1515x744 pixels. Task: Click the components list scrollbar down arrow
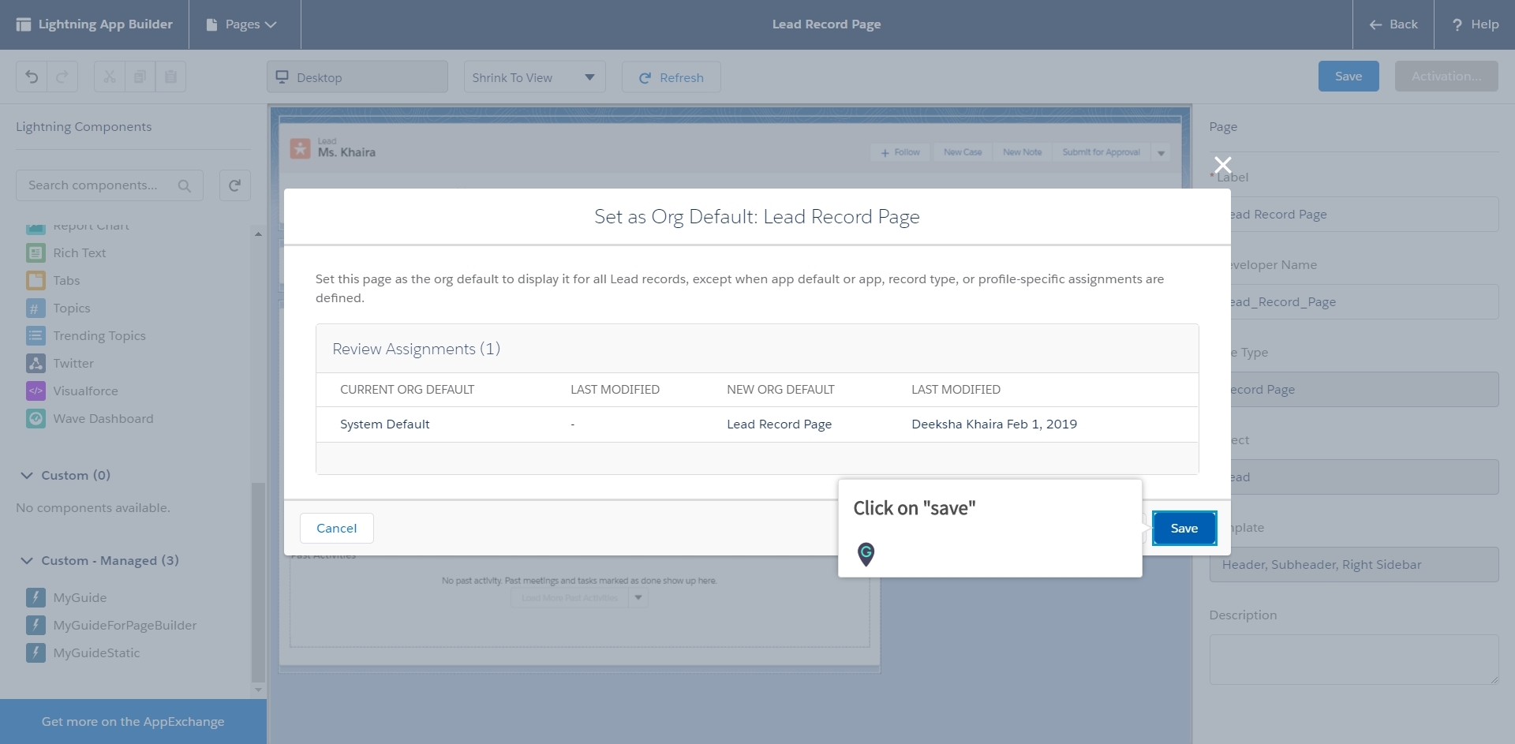258,690
